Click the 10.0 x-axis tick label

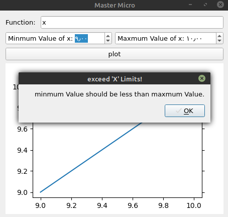point(194,205)
